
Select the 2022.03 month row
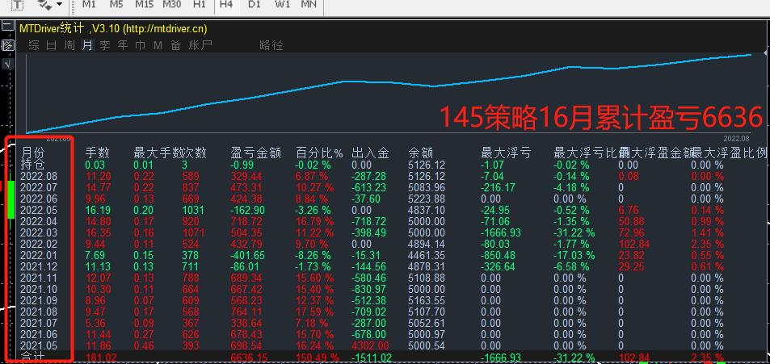click(x=39, y=232)
